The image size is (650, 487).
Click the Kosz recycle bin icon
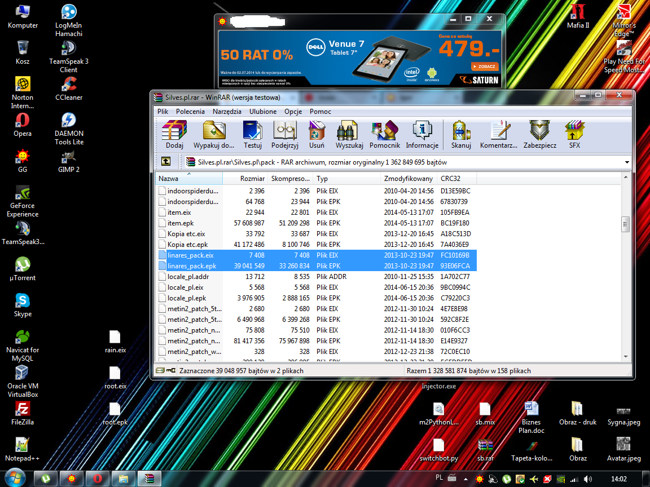point(23,52)
